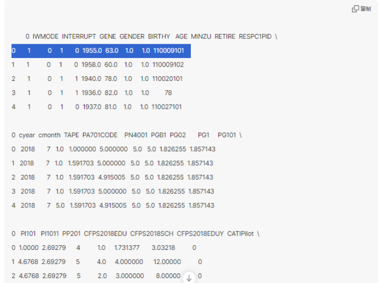Click birth year 1955.0 in highlighted row
Image resolution: width=378 pixels, height=283 pixels.
click(92, 51)
